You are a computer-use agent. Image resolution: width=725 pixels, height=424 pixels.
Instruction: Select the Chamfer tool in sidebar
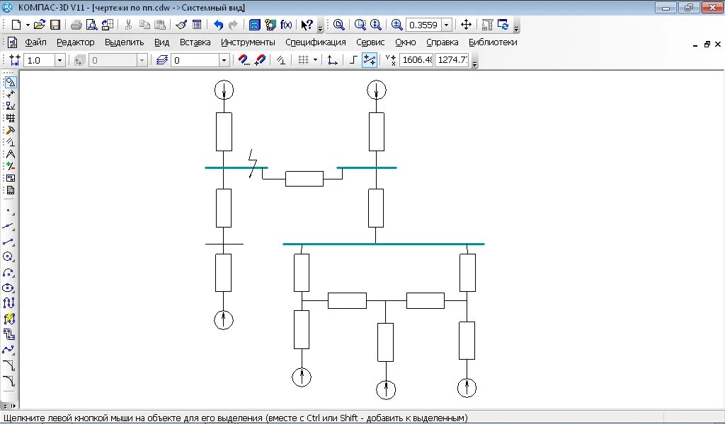click(x=9, y=365)
